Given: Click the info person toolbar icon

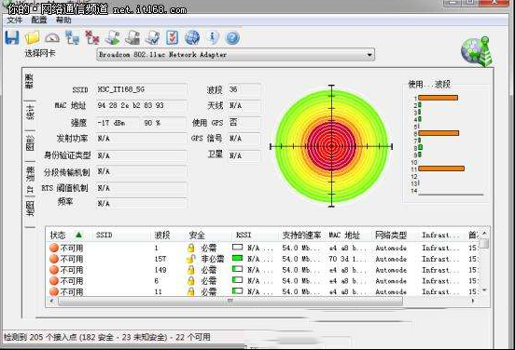Looking at the screenshot, I should tap(213, 37).
